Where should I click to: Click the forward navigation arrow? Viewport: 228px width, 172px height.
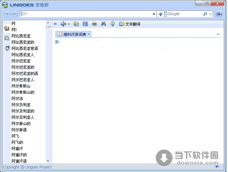tap(14, 14)
